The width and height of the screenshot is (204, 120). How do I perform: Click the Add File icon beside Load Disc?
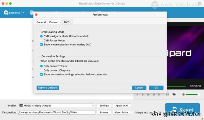click(x=32, y=12)
